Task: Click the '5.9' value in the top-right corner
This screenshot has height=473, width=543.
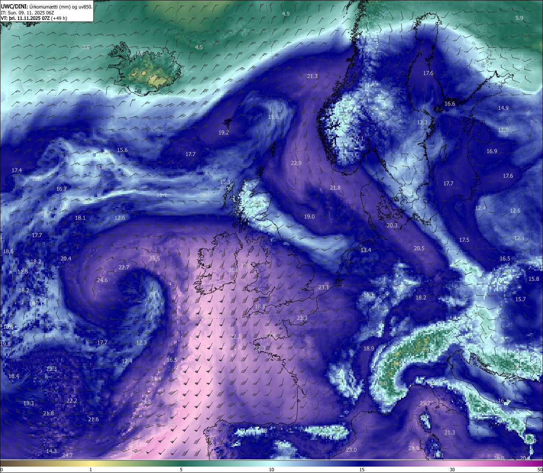Action: tap(519, 18)
